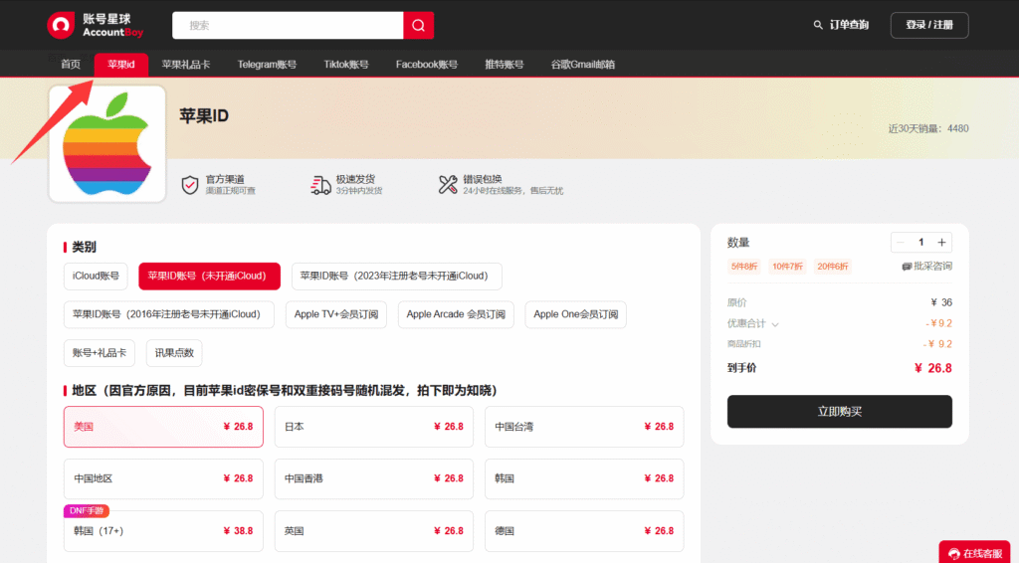Image resolution: width=1019 pixels, height=563 pixels.
Task: Click the fast delivery truck icon
Action: pyautogui.click(x=320, y=185)
